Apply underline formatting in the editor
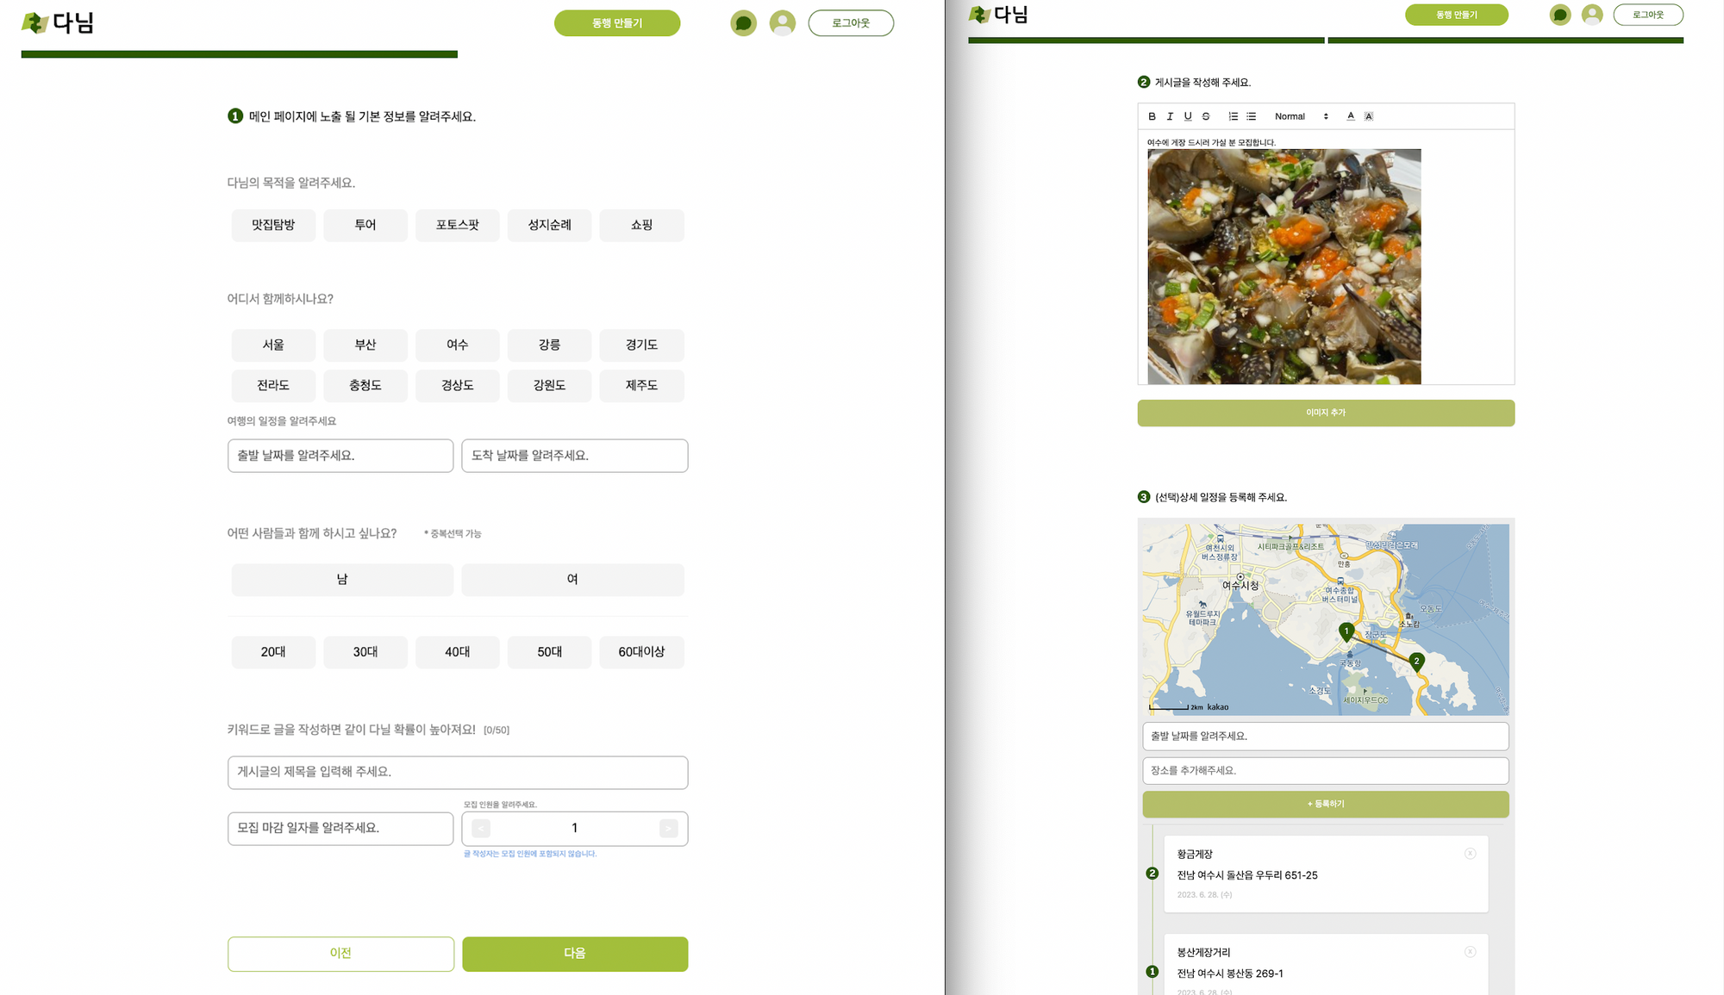 pyautogui.click(x=1188, y=116)
